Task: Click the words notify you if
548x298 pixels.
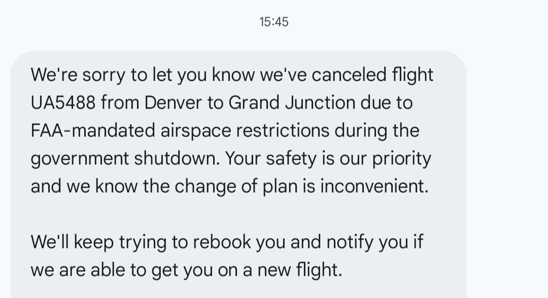Action: point(374,242)
